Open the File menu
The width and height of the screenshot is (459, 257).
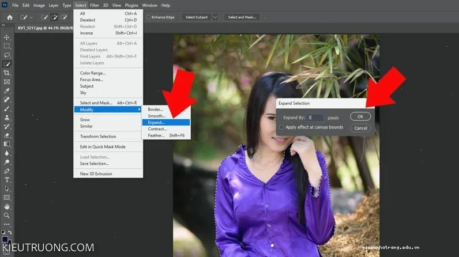15,5
